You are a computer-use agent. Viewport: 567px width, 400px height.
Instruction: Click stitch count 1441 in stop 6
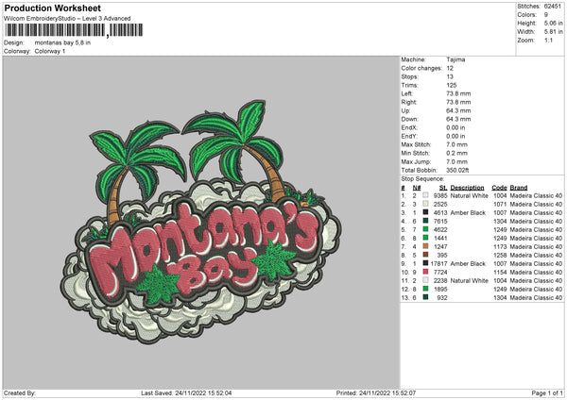pyautogui.click(x=440, y=238)
